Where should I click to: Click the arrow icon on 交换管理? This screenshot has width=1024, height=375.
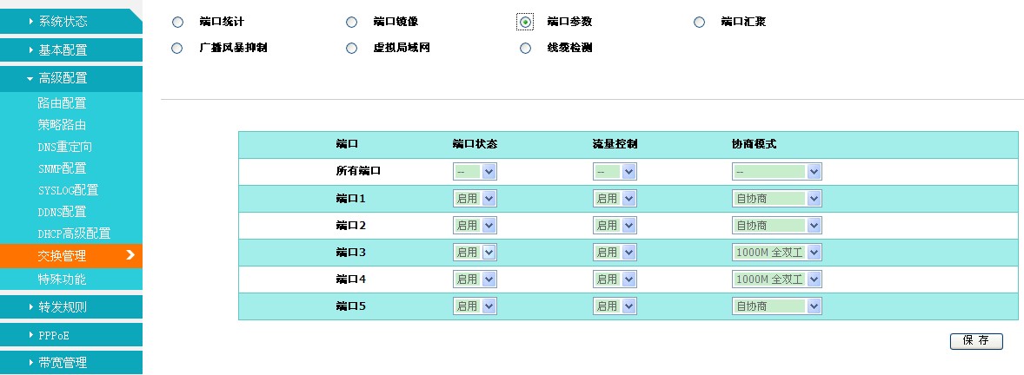(130, 255)
